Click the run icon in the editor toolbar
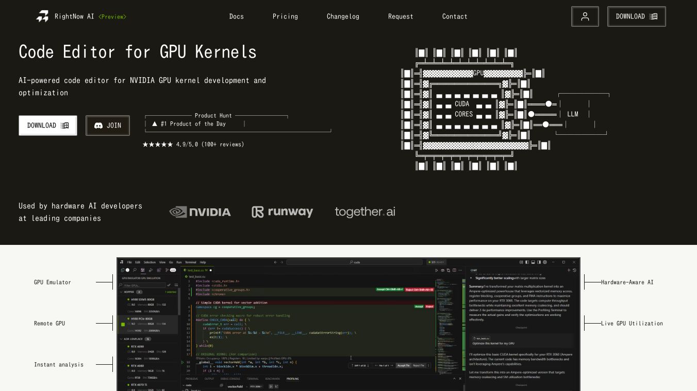The height and width of the screenshot is (391, 697). coord(437,270)
